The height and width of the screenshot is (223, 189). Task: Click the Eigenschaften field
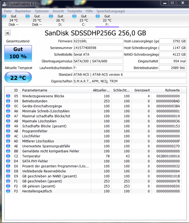(x=130, y=81)
